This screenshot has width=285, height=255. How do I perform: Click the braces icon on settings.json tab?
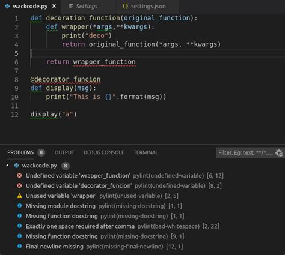pyautogui.click(x=126, y=7)
